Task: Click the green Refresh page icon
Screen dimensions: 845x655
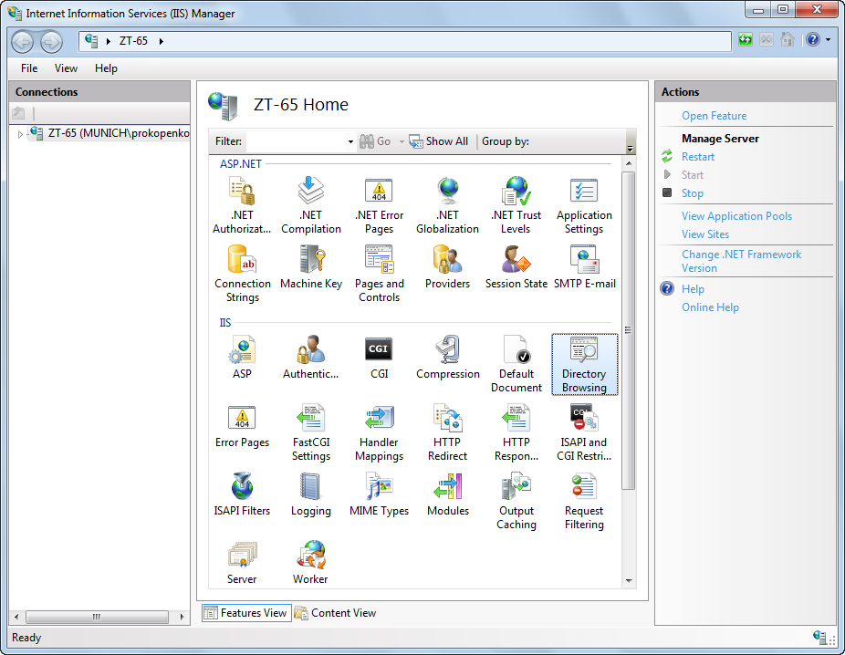Action: [746, 40]
